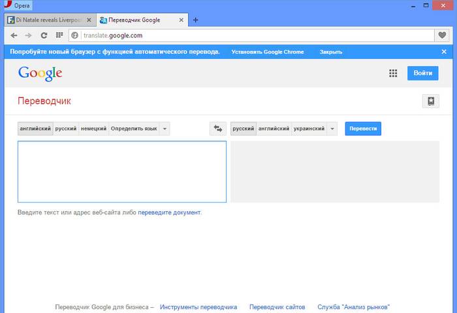Expand the target language dropdown arrow
Image resolution: width=457 pixels, height=313 pixels.
click(333, 129)
